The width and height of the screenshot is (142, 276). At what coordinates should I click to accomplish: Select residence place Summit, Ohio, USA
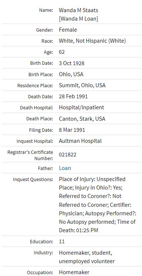[82, 85]
